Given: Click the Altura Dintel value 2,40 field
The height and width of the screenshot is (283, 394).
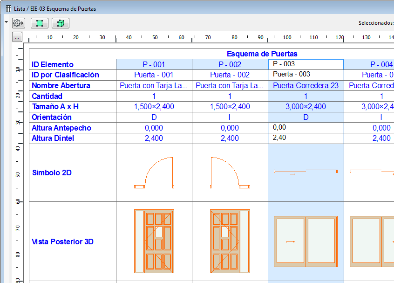Looking at the screenshot, I should pyautogui.click(x=306, y=138).
